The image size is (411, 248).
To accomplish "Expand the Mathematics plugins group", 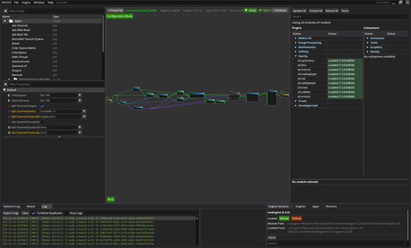I will [x=296, y=47].
